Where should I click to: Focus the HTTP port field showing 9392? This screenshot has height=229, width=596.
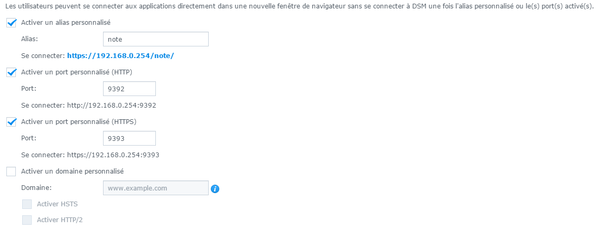129,89
